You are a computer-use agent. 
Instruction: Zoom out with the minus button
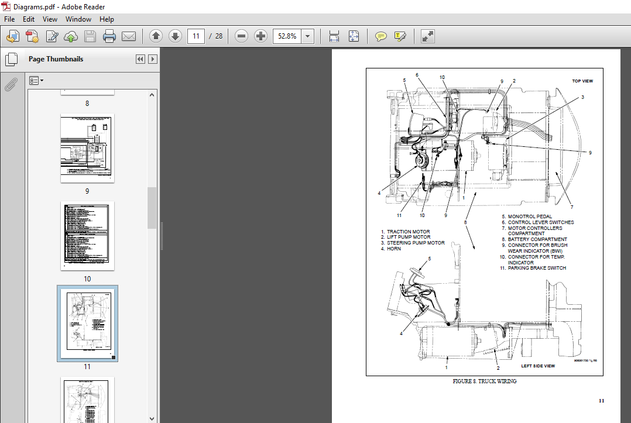point(241,36)
